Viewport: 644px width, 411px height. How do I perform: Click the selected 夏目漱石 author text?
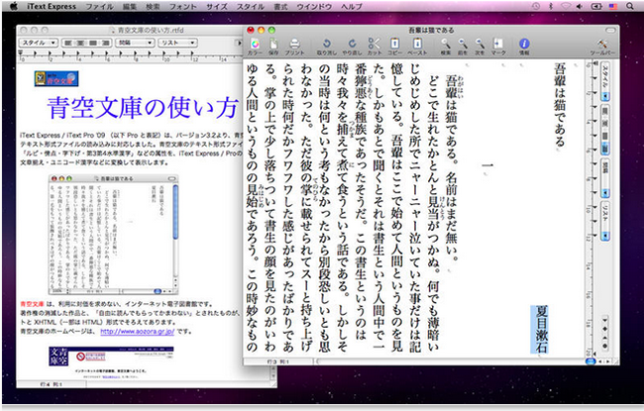coord(541,329)
